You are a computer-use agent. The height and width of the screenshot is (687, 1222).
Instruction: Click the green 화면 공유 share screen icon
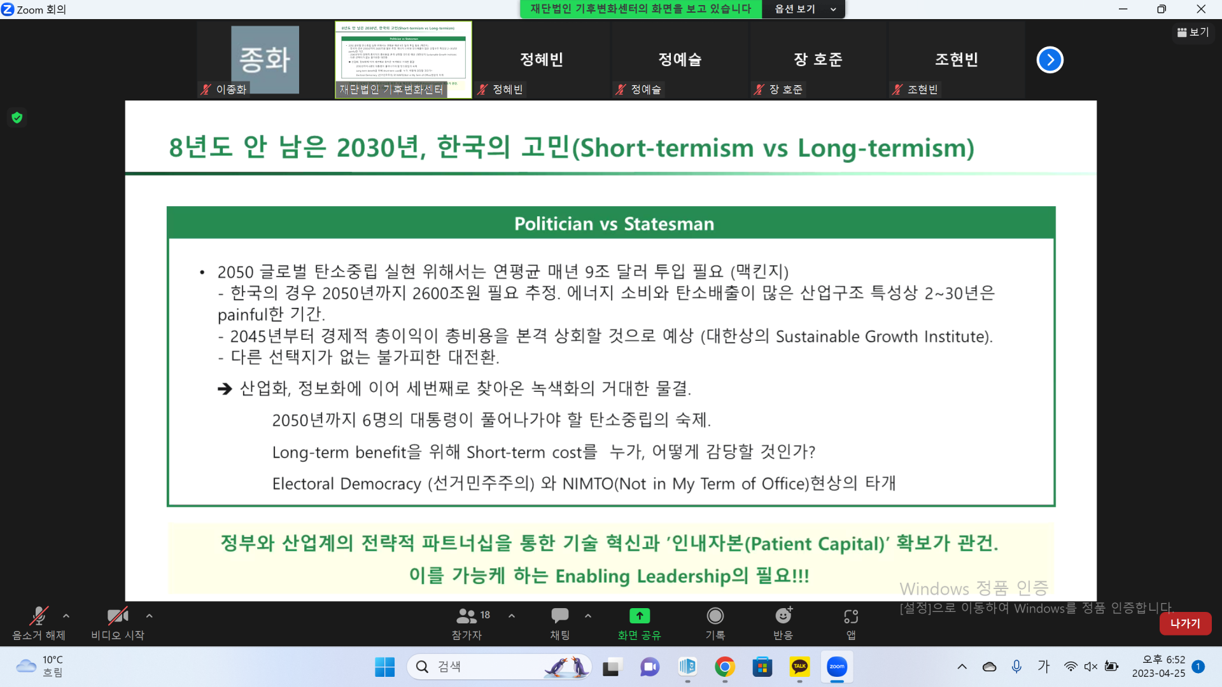pos(640,616)
